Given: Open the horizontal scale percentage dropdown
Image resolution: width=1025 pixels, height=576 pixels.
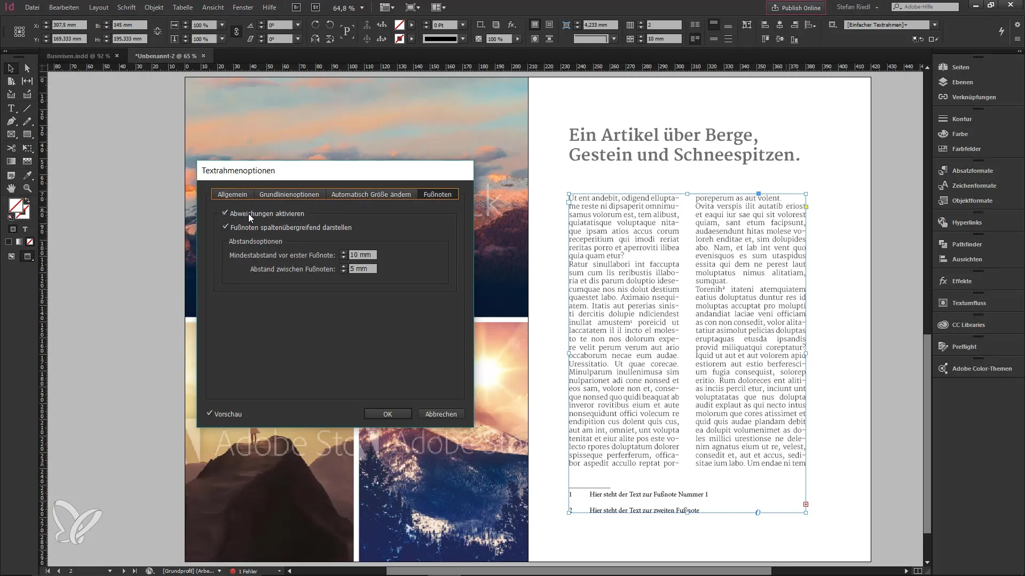Looking at the screenshot, I should (222, 25).
